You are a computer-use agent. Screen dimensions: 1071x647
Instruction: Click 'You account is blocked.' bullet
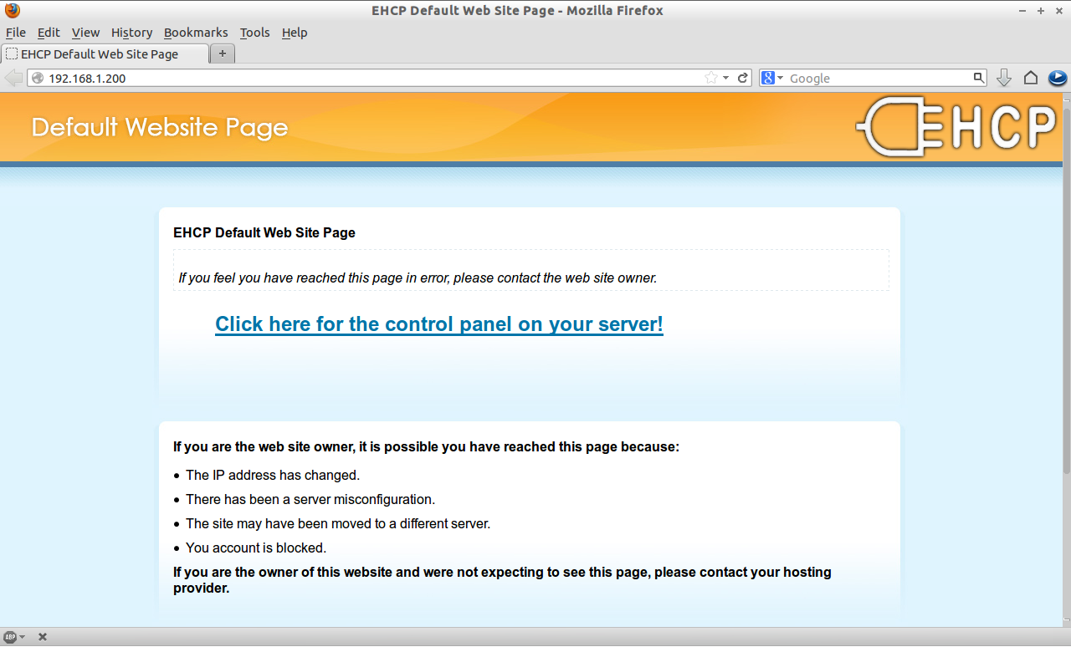pyautogui.click(x=256, y=548)
